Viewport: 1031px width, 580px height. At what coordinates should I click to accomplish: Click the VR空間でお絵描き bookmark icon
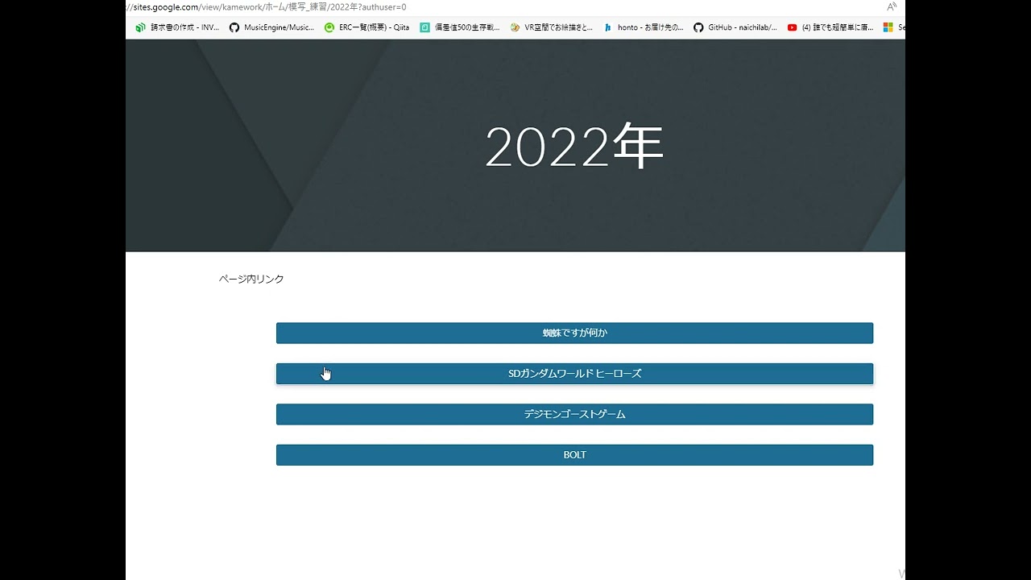tap(515, 27)
